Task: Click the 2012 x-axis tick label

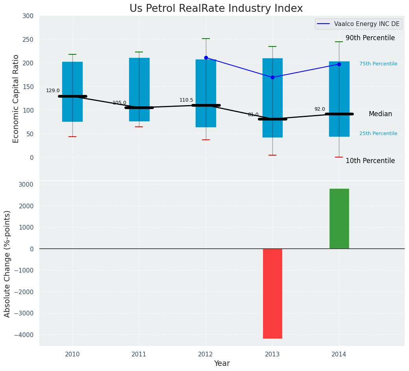Action: point(206,354)
